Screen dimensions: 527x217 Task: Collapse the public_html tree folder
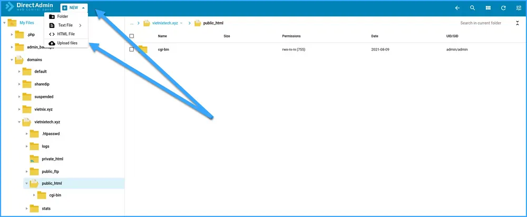27,183
